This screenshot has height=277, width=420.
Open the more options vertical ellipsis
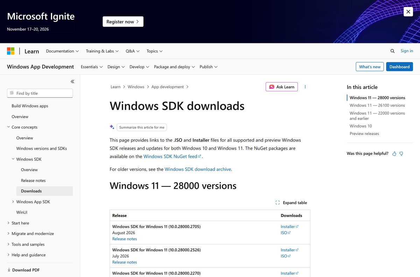click(305, 87)
